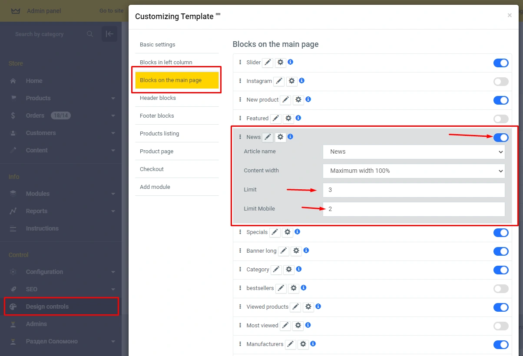Screen dimensions: 523x356
Task: Open the Article name dropdown
Action: [414, 152]
